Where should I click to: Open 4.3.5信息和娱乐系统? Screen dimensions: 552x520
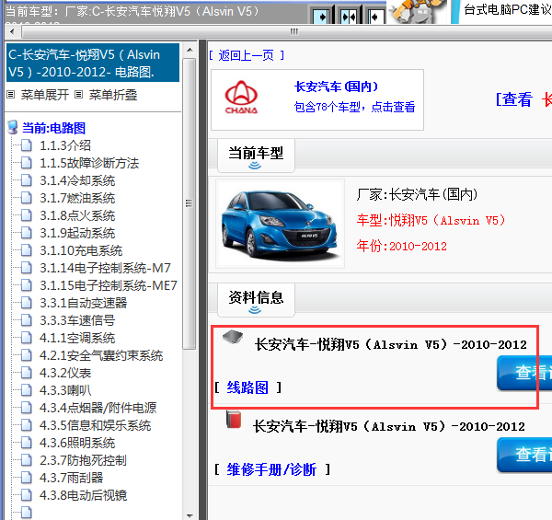coord(95,425)
